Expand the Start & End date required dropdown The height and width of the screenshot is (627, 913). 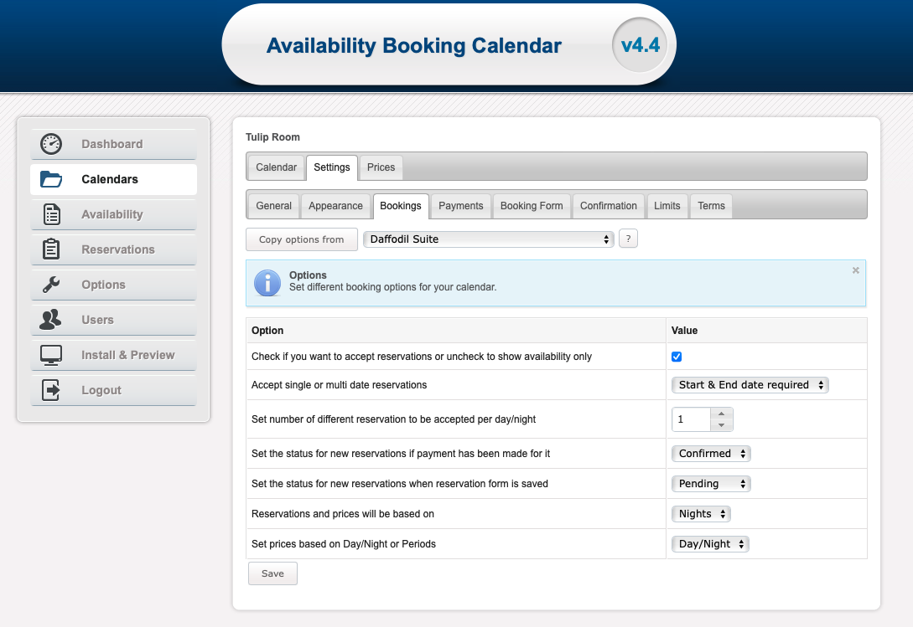(x=750, y=384)
